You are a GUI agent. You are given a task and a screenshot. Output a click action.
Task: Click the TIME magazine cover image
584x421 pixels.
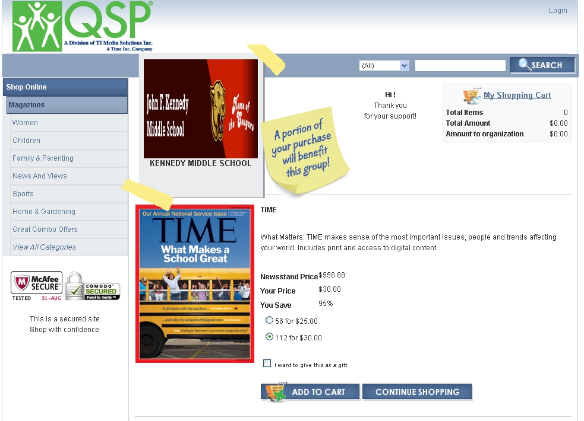tap(195, 283)
